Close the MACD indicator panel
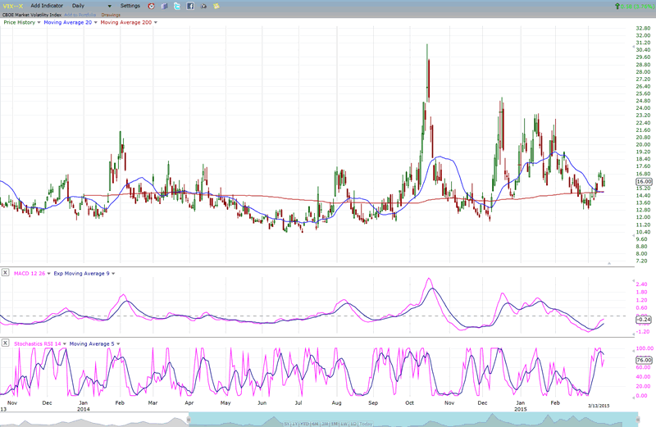Screen dimensions: 656x427 (x=5, y=273)
